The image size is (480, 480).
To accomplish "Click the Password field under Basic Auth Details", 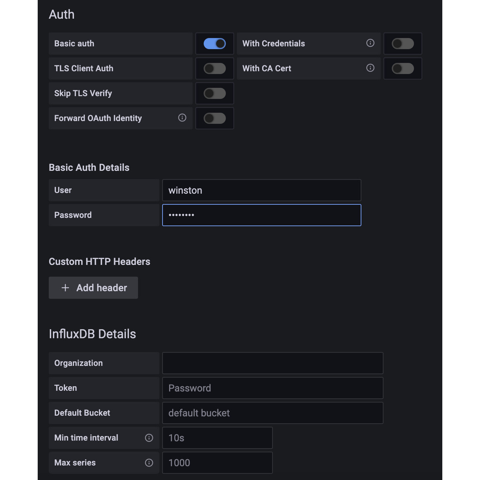I will pyautogui.click(x=261, y=215).
